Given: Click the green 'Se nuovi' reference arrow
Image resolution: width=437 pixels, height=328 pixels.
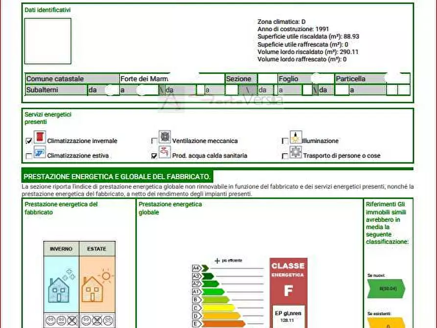Looking at the screenshot, I should point(385,288).
